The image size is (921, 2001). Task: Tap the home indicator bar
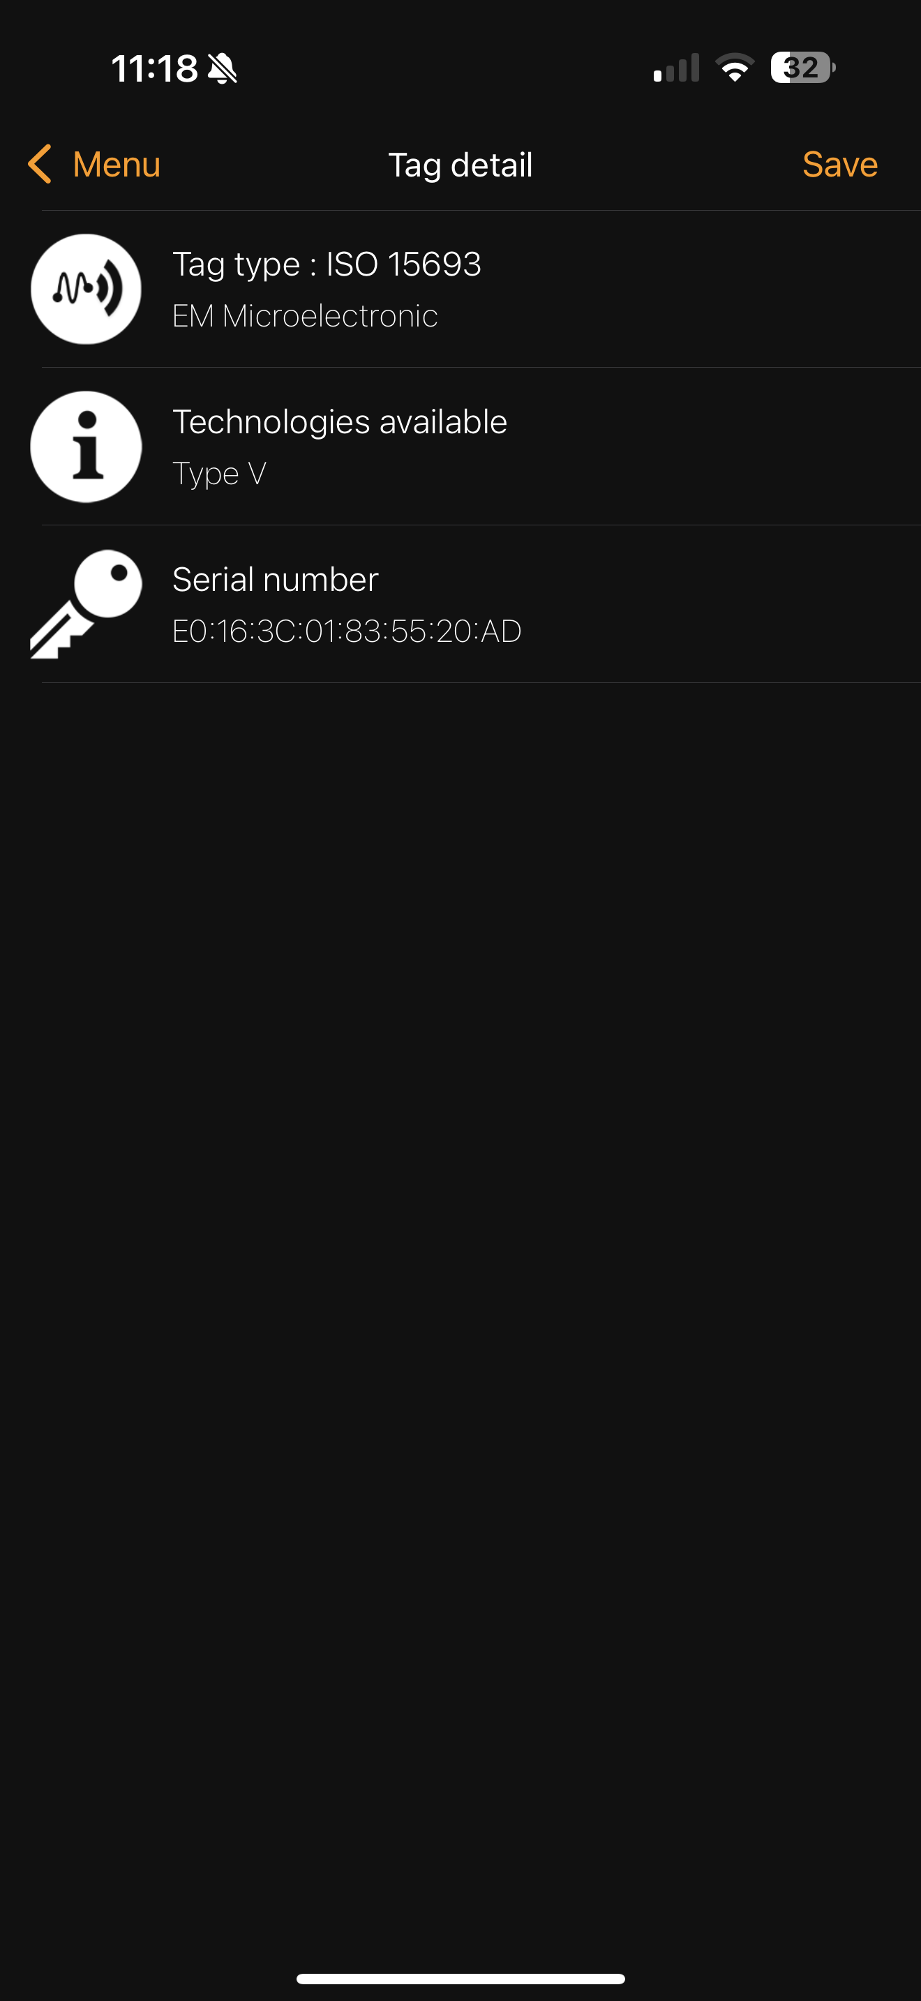coord(460,1979)
